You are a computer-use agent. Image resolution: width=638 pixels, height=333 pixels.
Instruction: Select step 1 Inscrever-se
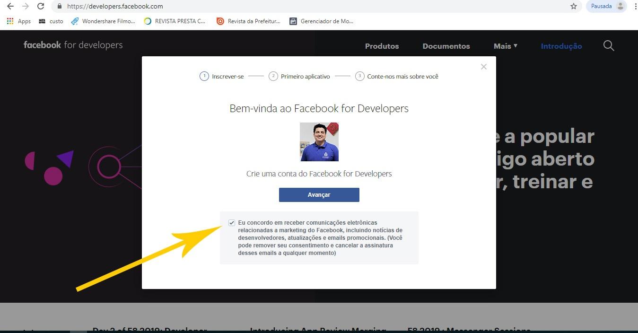coord(222,76)
